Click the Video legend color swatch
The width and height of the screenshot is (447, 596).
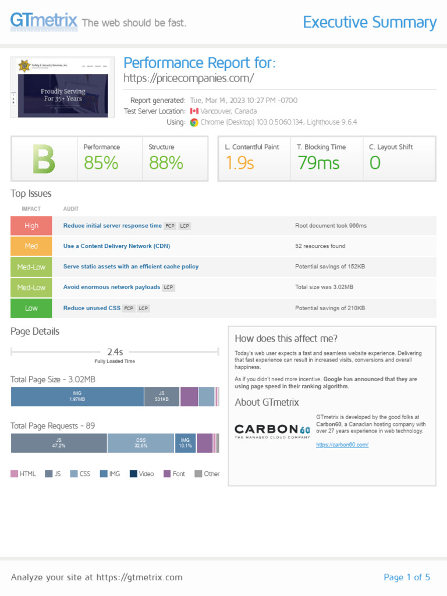pyautogui.click(x=133, y=474)
